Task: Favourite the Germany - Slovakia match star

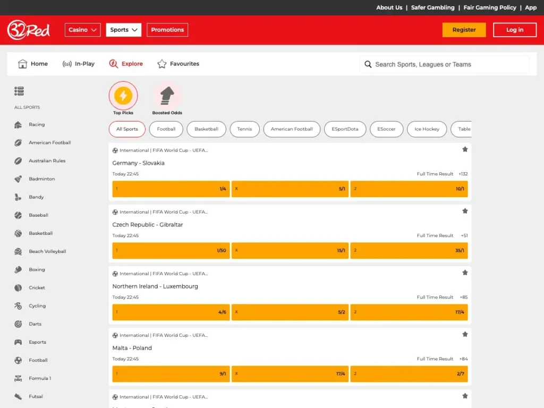Action: pyautogui.click(x=465, y=149)
